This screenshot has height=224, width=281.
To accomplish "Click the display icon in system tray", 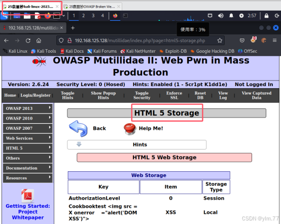I will (x=210, y=16).
